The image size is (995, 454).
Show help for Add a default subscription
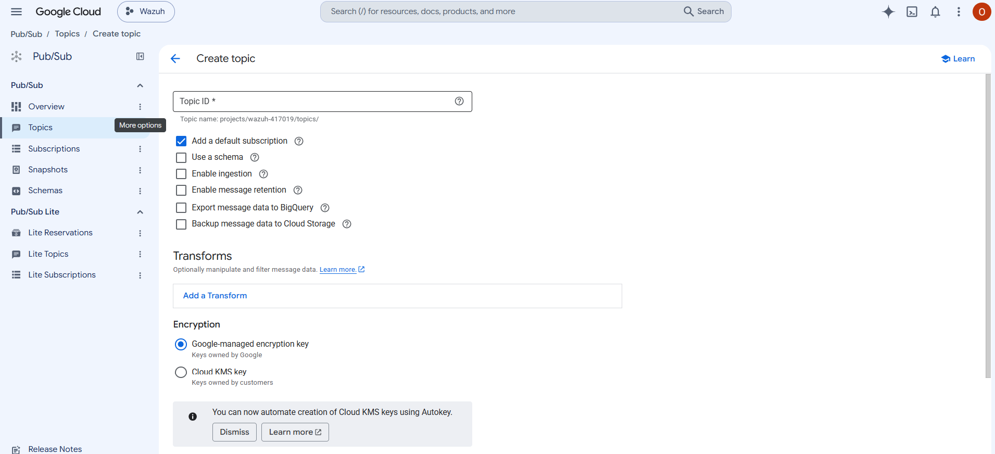coord(299,141)
